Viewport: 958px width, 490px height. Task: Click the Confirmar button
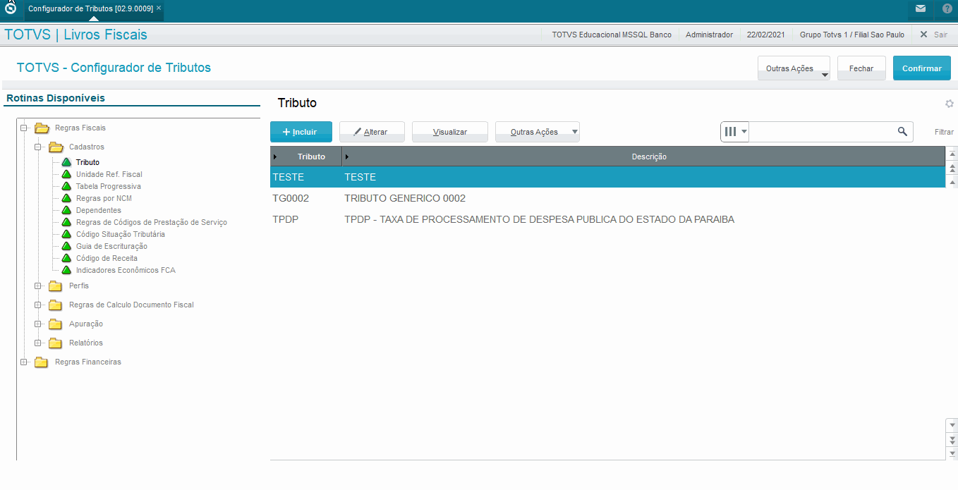[x=922, y=68]
